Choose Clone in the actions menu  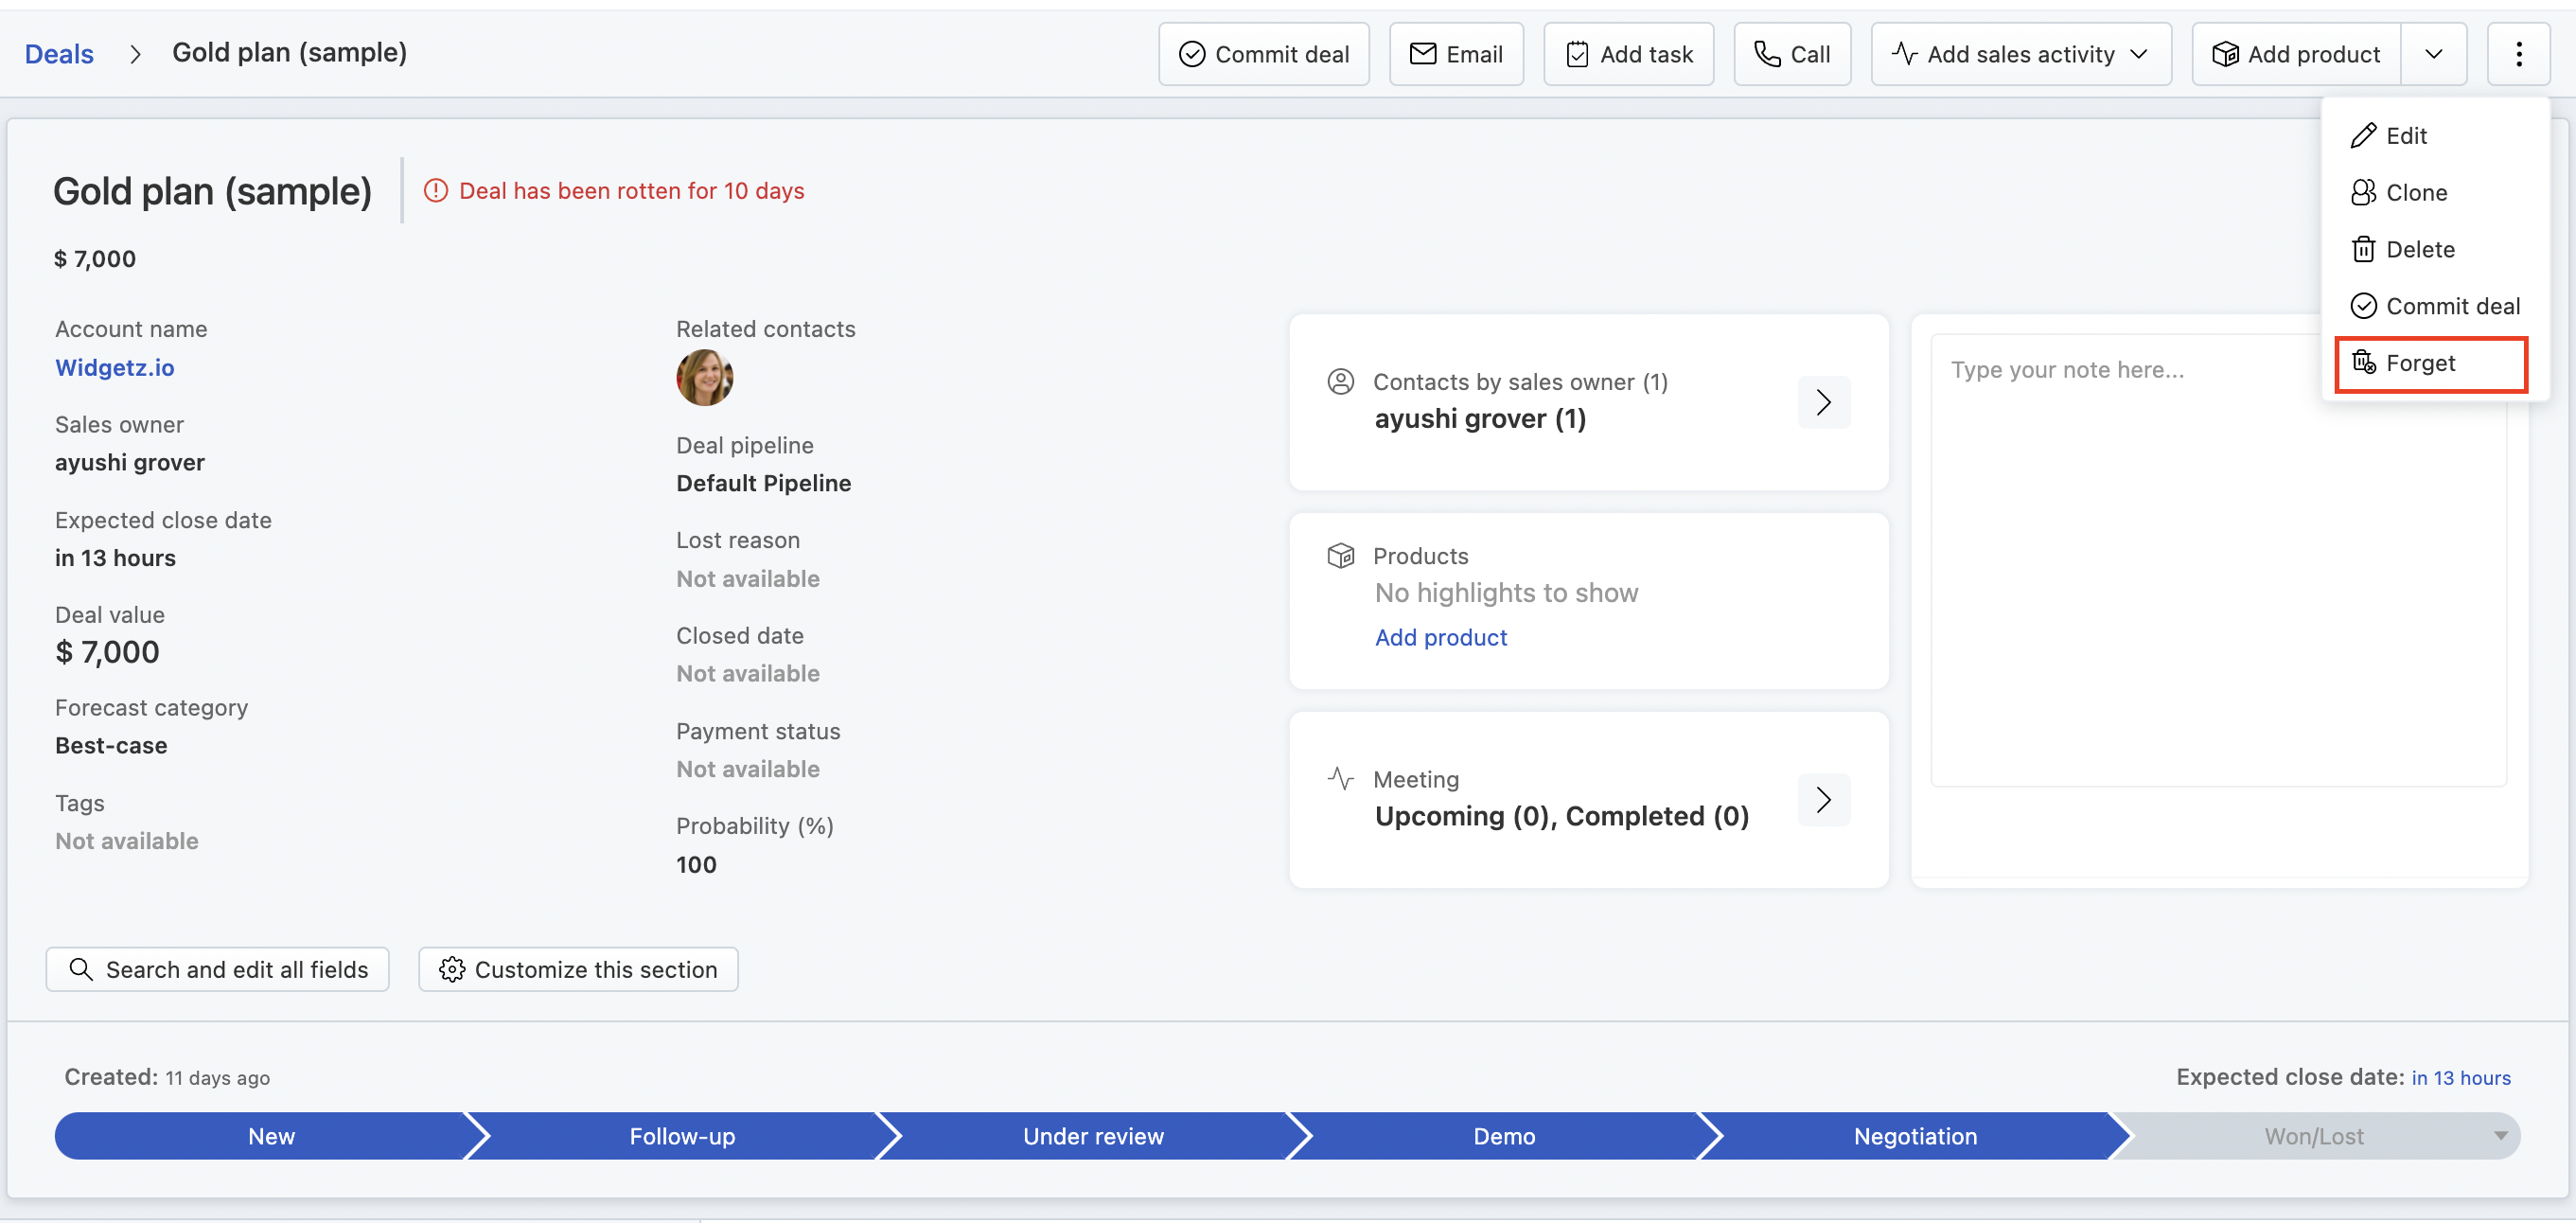[x=2416, y=192]
